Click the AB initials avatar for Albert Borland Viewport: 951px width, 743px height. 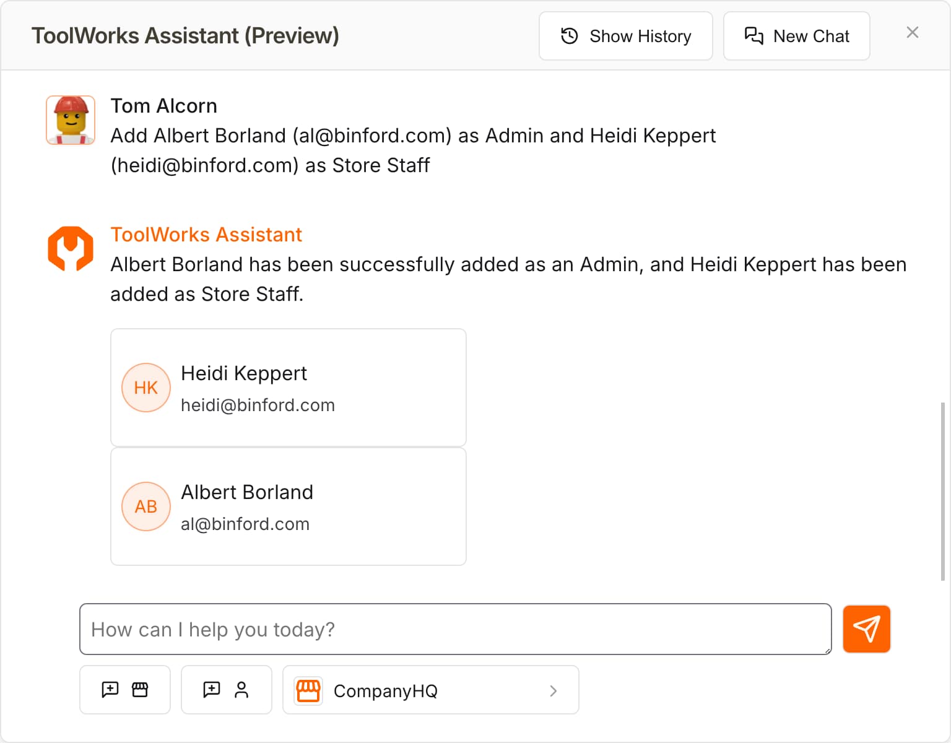[145, 506]
